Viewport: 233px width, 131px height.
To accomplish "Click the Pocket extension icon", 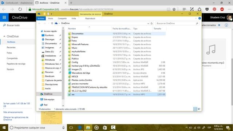I will point(207,9).
